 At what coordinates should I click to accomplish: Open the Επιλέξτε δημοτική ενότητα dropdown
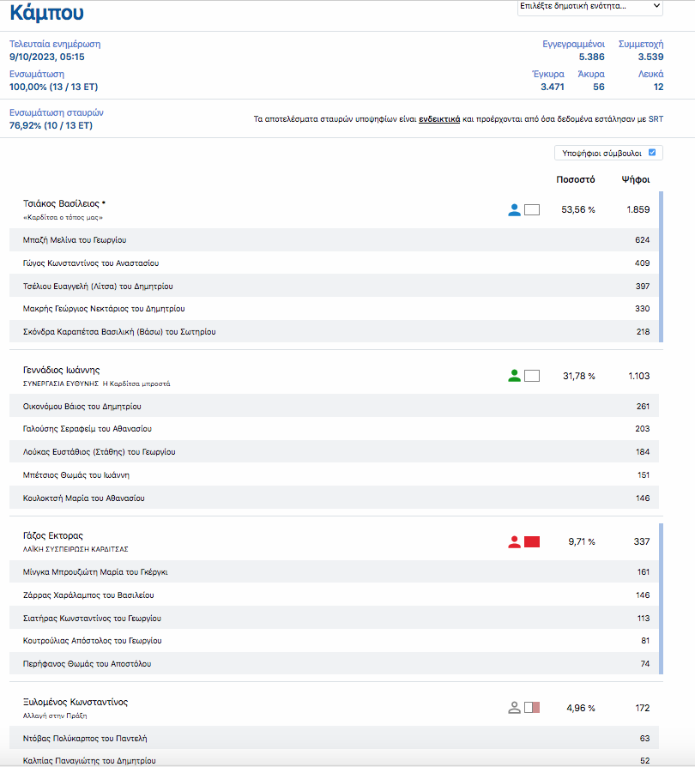[x=589, y=7]
